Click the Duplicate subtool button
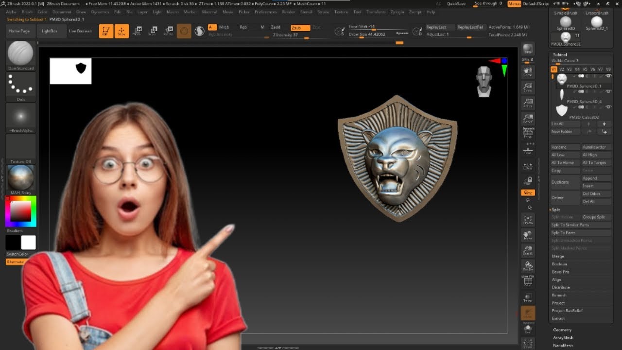The width and height of the screenshot is (622, 350). tap(565, 182)
